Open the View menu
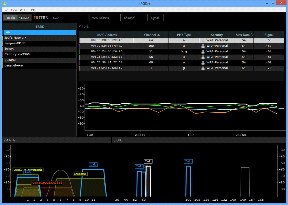 (14, 10)
